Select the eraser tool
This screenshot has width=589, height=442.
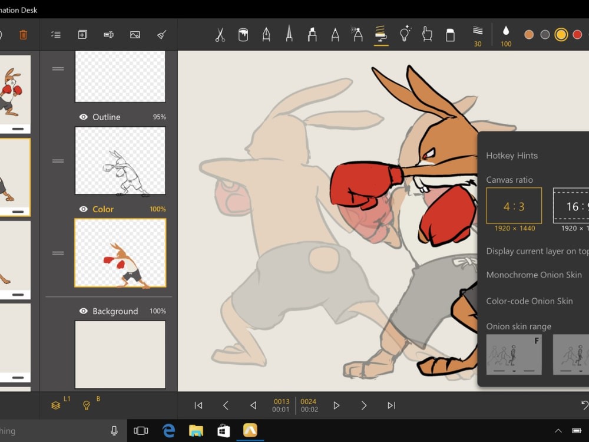pyautogui.click(x=450, y=35)
